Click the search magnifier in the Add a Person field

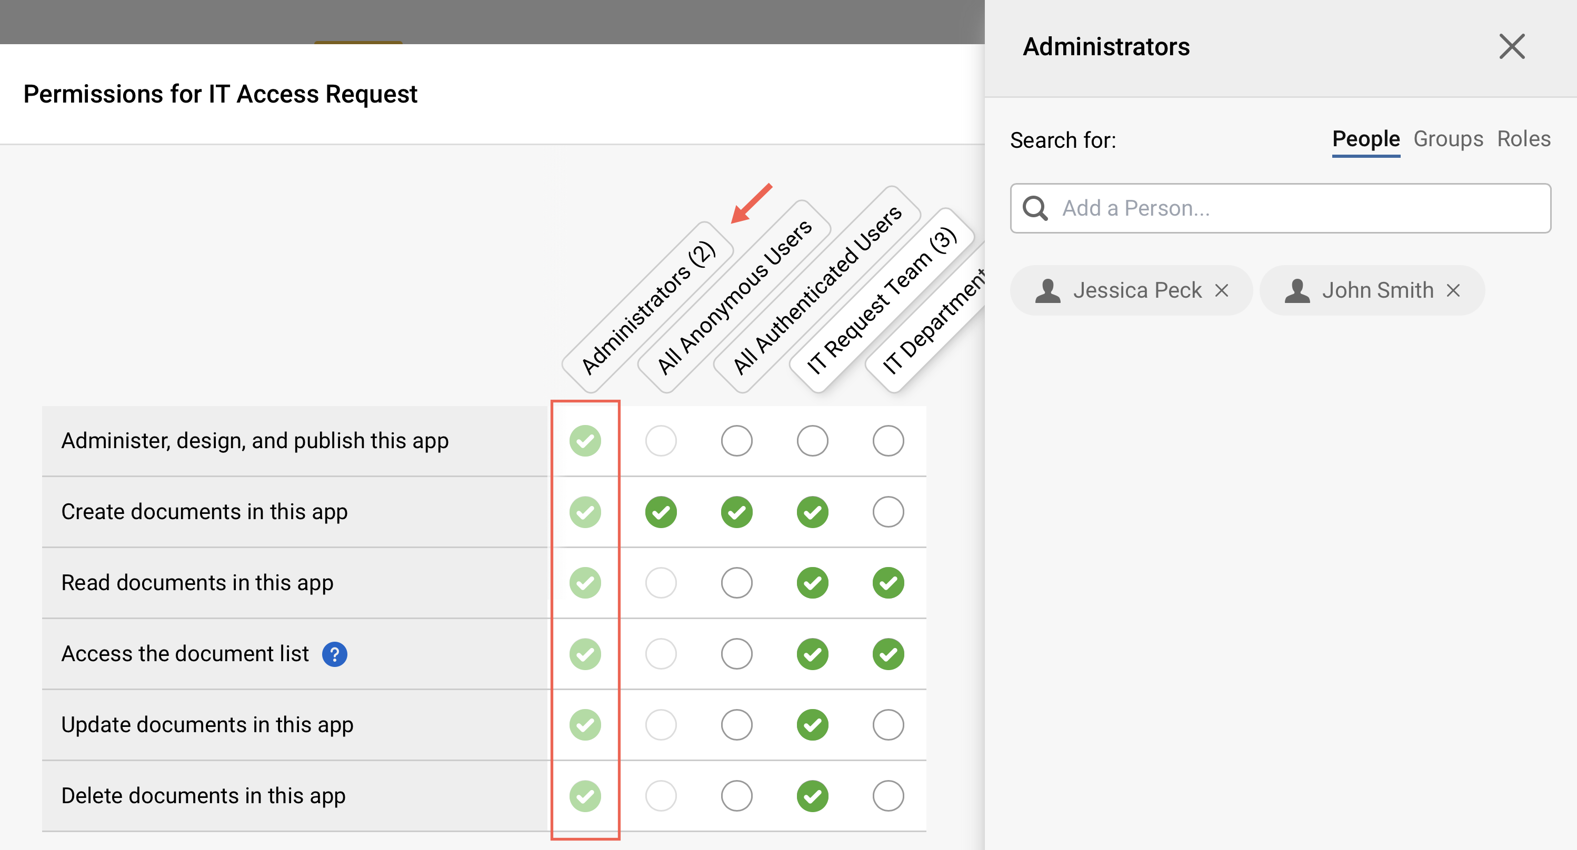(1035, 208)
